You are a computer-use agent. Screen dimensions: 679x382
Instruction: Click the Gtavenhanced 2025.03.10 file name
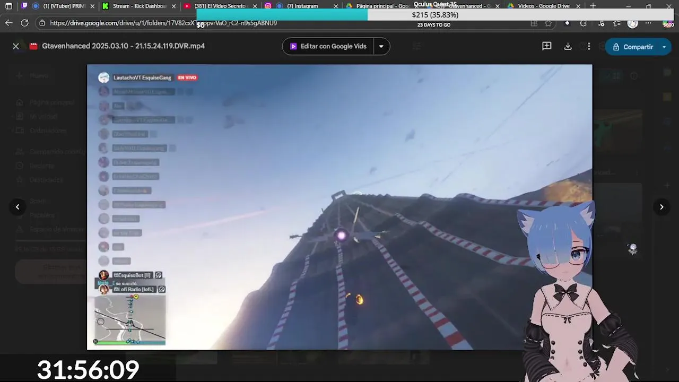point(123,46)
